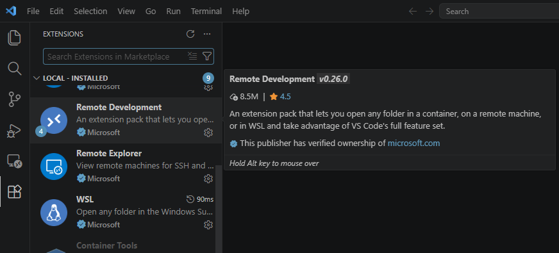Click the Microsoft publisher under Remote Explorer
This screenshot has width=559, height=253.
tap(103, 179)
